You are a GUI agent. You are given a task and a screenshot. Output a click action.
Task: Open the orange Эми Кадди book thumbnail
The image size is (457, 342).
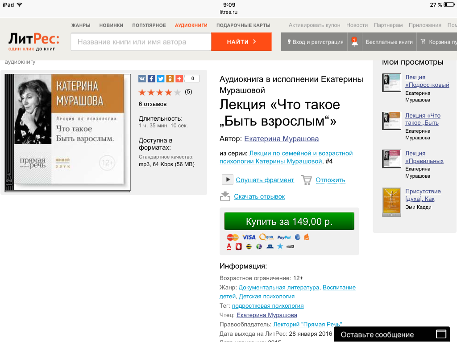pyautogui.click(x=391, y=202)
